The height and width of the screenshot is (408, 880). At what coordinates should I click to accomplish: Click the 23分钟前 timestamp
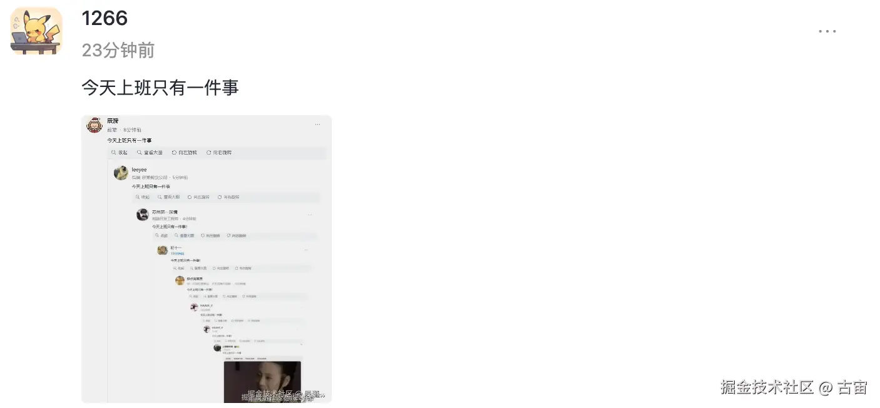pyautogui.click(x=118, y=50)
